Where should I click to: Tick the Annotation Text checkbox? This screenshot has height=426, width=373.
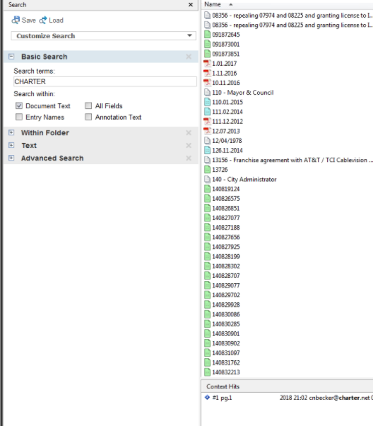88,117
